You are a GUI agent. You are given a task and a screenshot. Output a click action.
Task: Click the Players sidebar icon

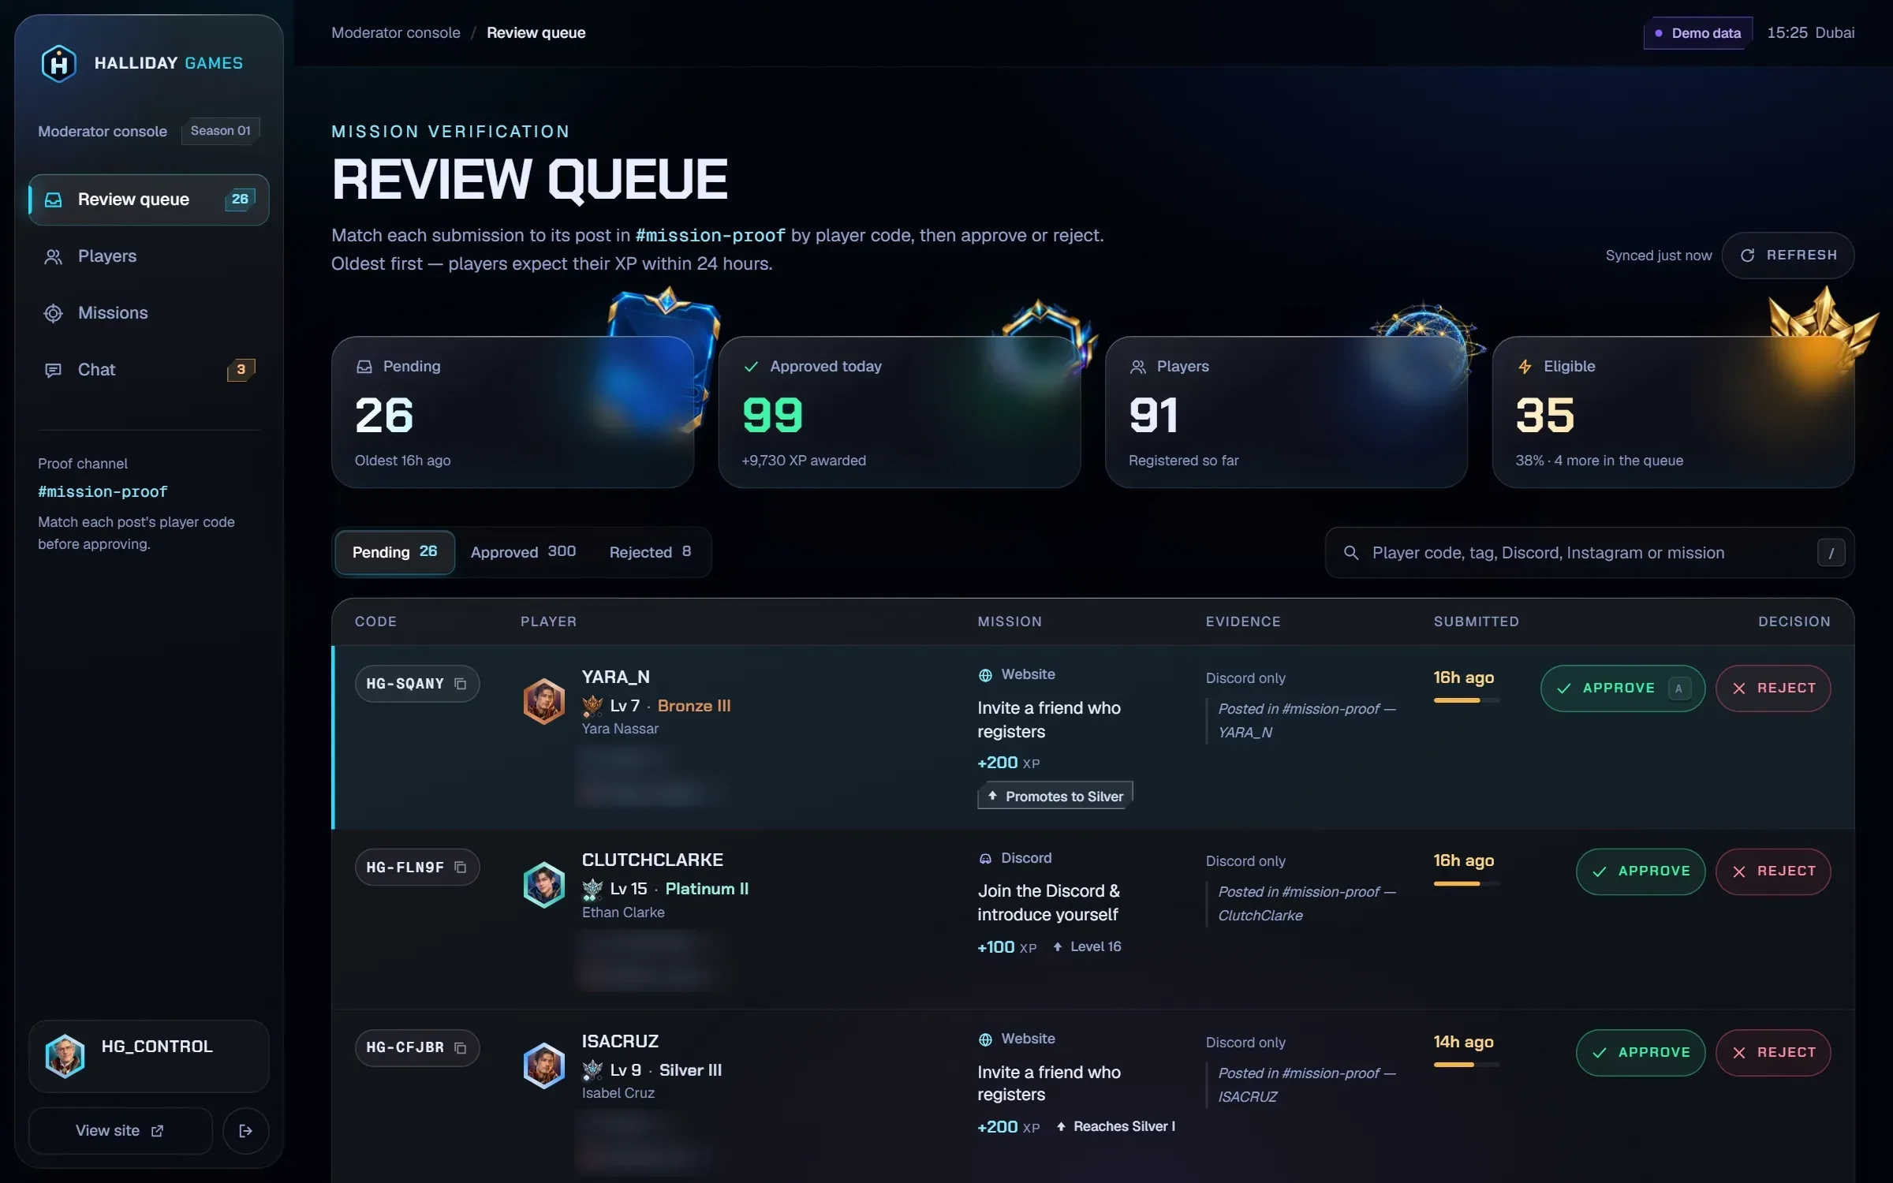coord(53,256)
